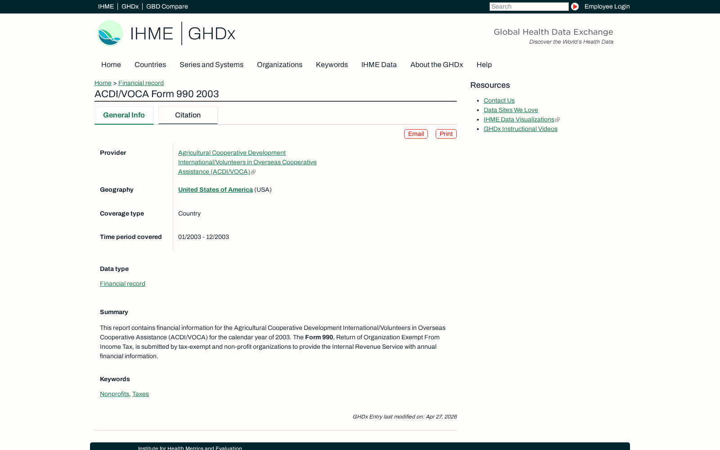Click Home breadcrumb link
Image resolution: width=720 pixels, height=450 pixels.
click(x=103, y=83)
